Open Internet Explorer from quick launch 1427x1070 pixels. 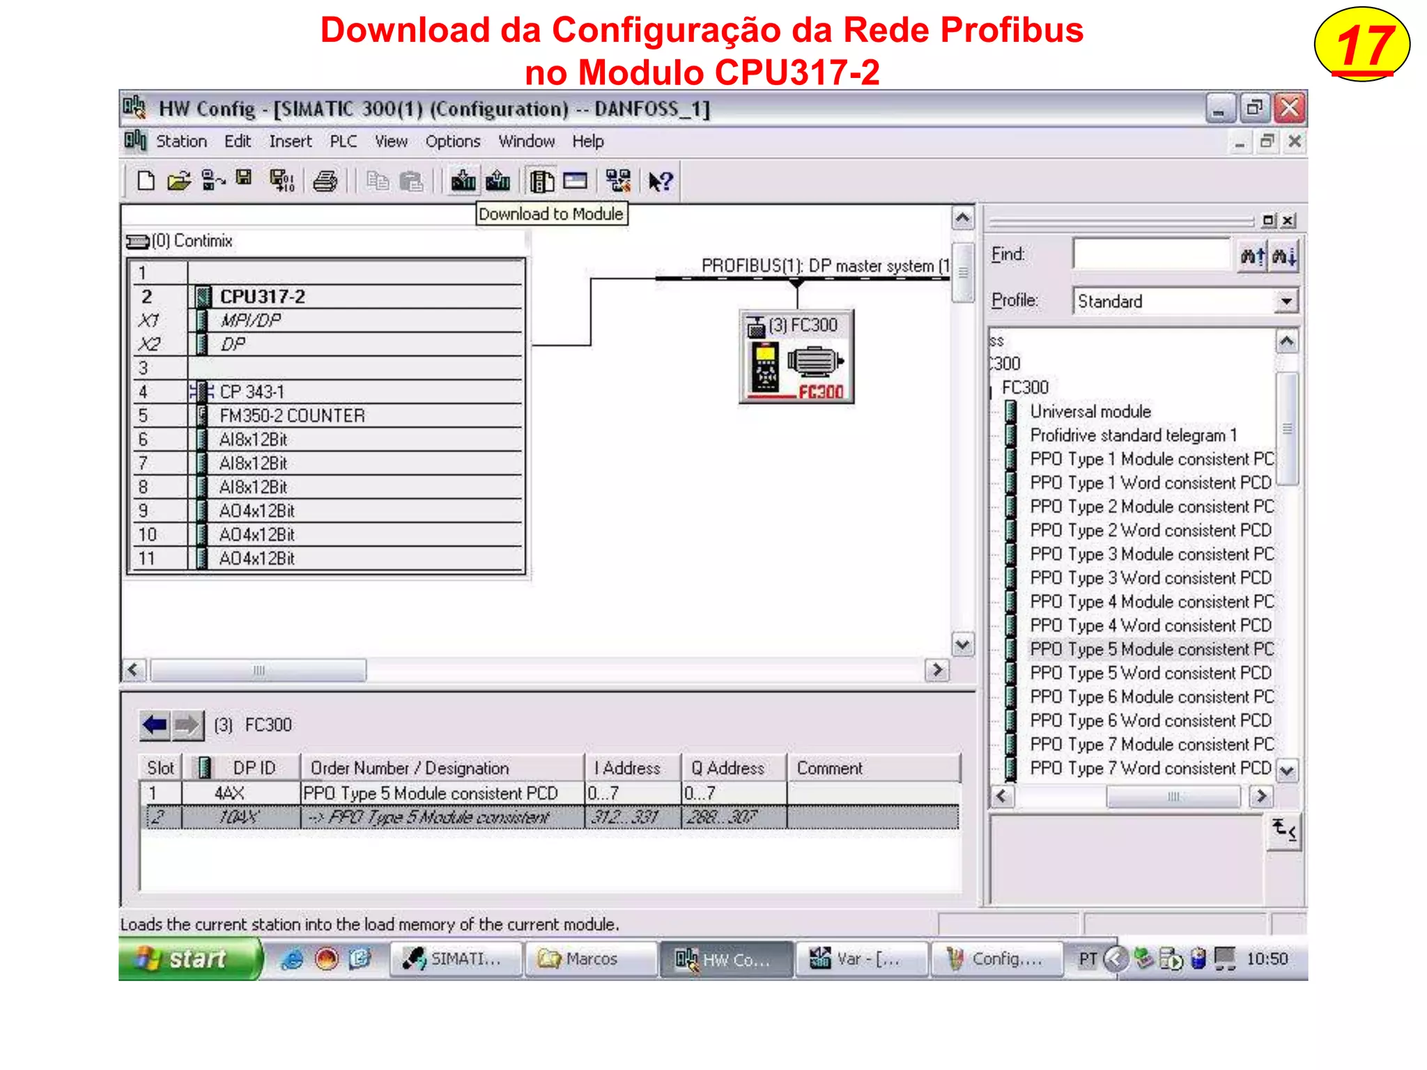[291, 959]
